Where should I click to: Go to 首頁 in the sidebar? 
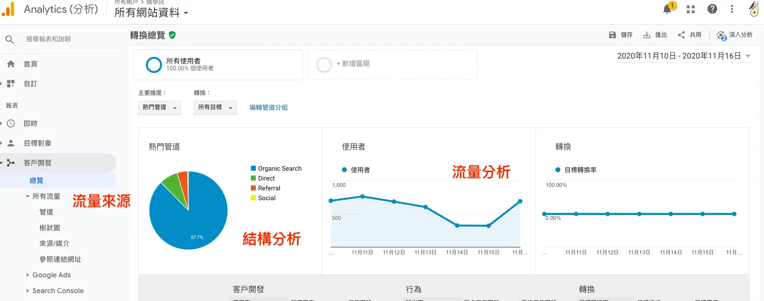click(x=31, y=64)
